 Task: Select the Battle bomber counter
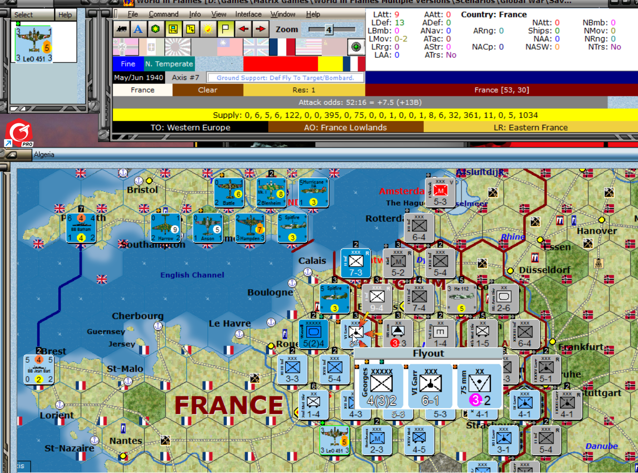point(229,193)
